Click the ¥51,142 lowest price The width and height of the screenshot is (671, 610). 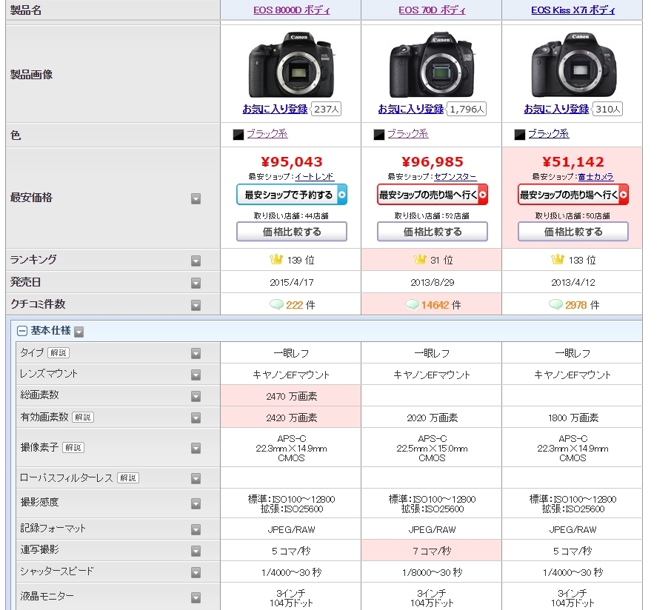click(573, 162)
